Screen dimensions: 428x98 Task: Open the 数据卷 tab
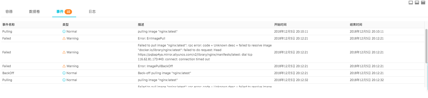[x=34, y=12]
